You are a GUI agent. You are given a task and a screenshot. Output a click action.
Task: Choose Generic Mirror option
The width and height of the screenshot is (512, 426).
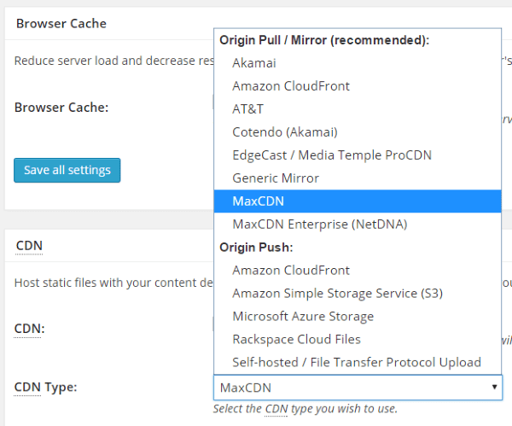(x=276, y=178)
